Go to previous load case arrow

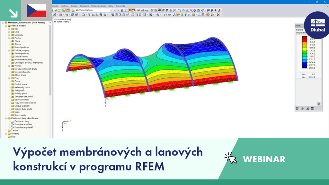[115, 10]
